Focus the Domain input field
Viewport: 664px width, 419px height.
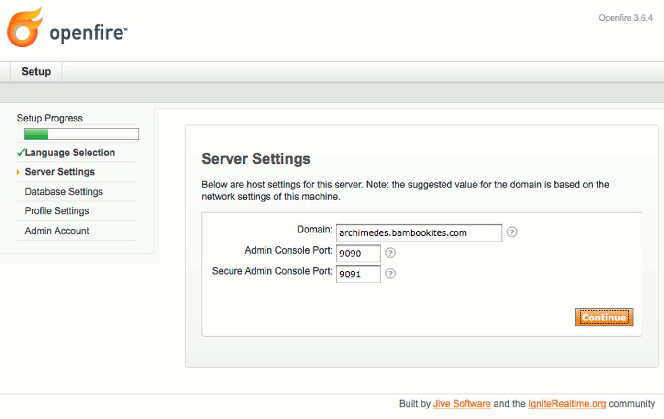(418, 232)
